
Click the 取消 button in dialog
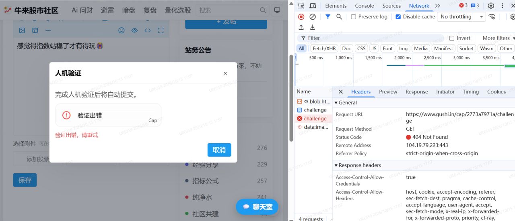coord(219,150)
